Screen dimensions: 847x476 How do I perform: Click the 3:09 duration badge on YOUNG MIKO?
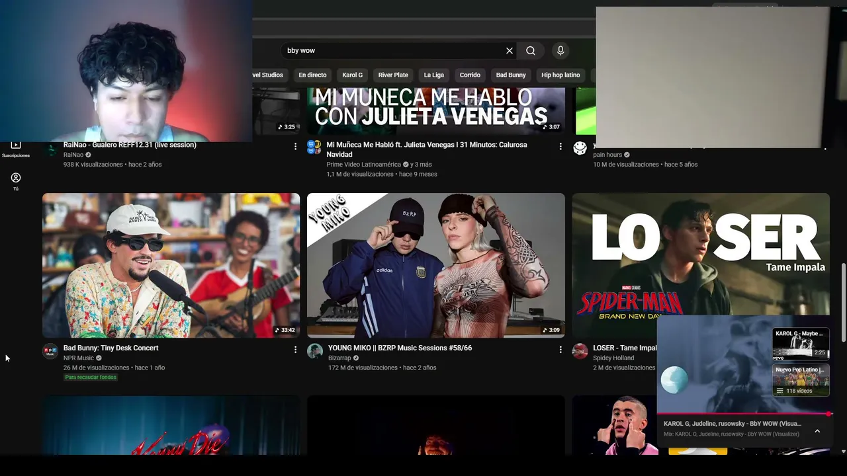click(x=552, y=330)
